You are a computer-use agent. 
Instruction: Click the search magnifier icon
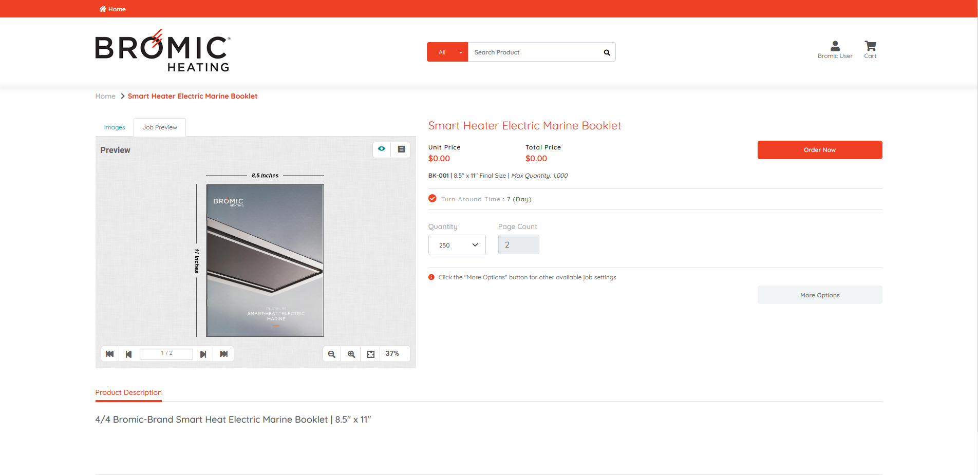[607, 52]
